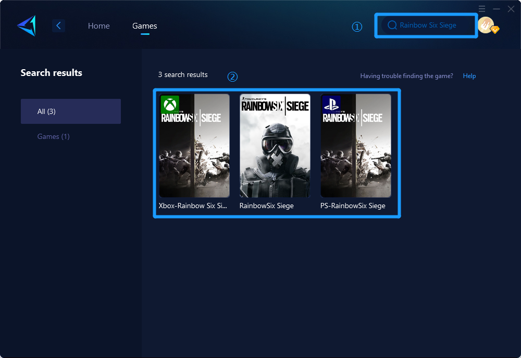Click the PS-RainbowSix Siege title text

pos(353,206)
